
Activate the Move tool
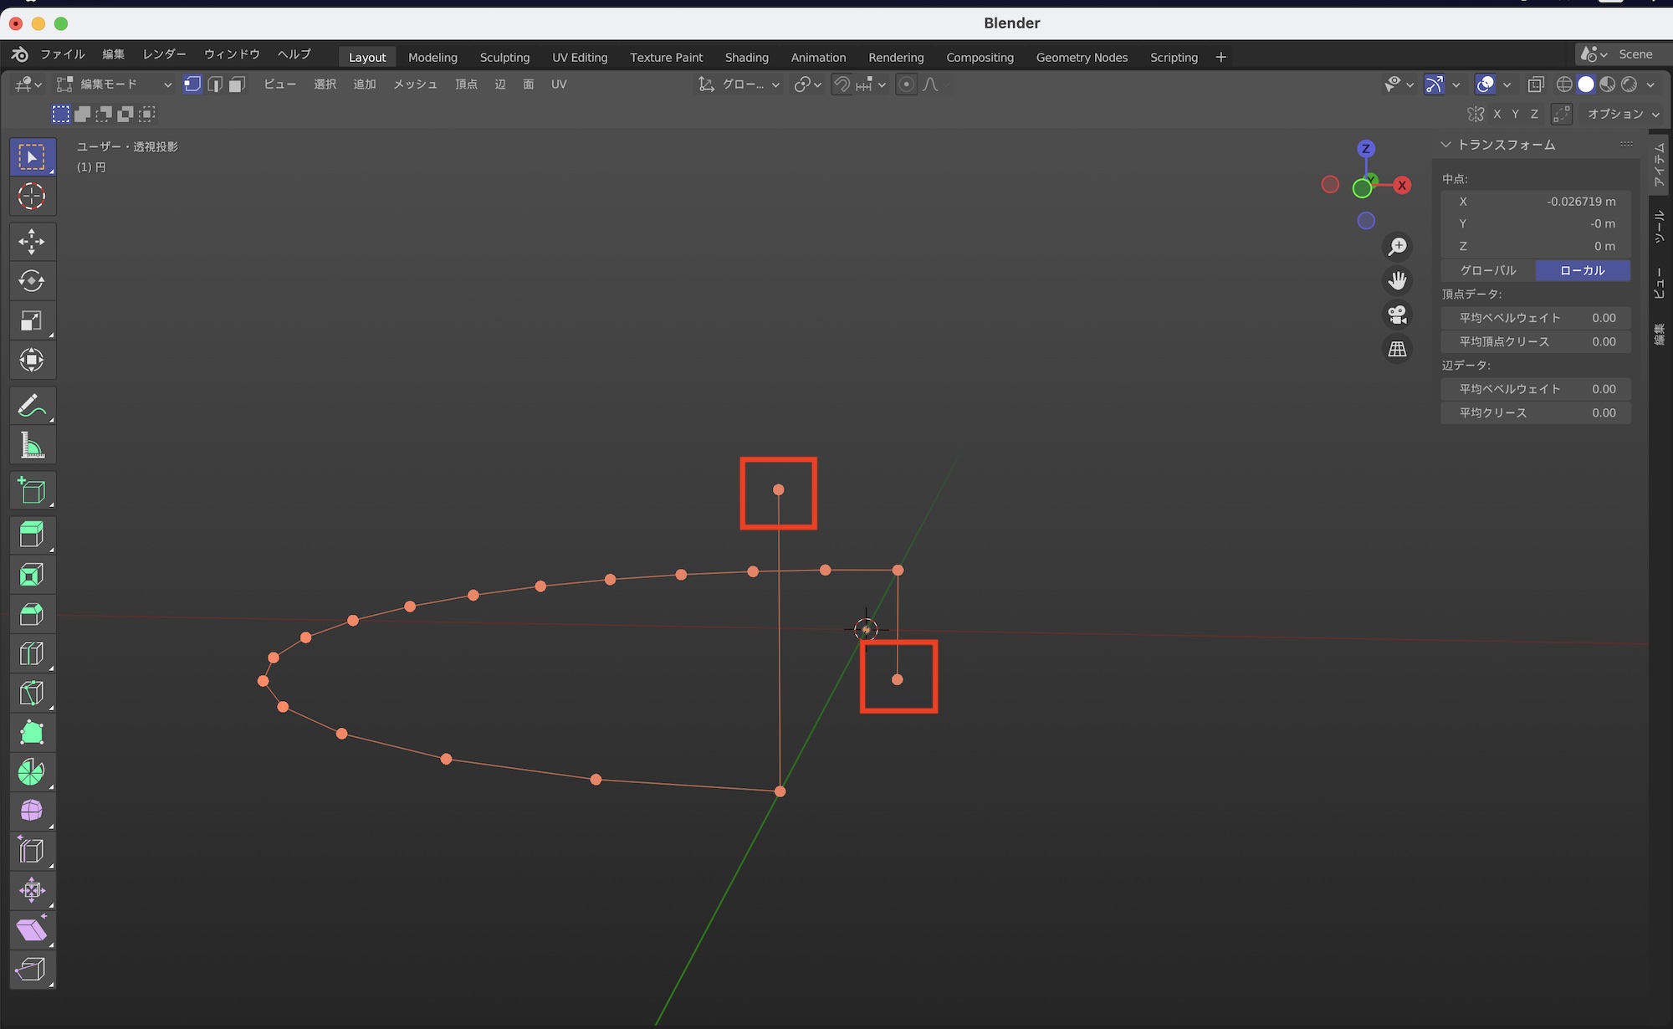coord(32,242)
